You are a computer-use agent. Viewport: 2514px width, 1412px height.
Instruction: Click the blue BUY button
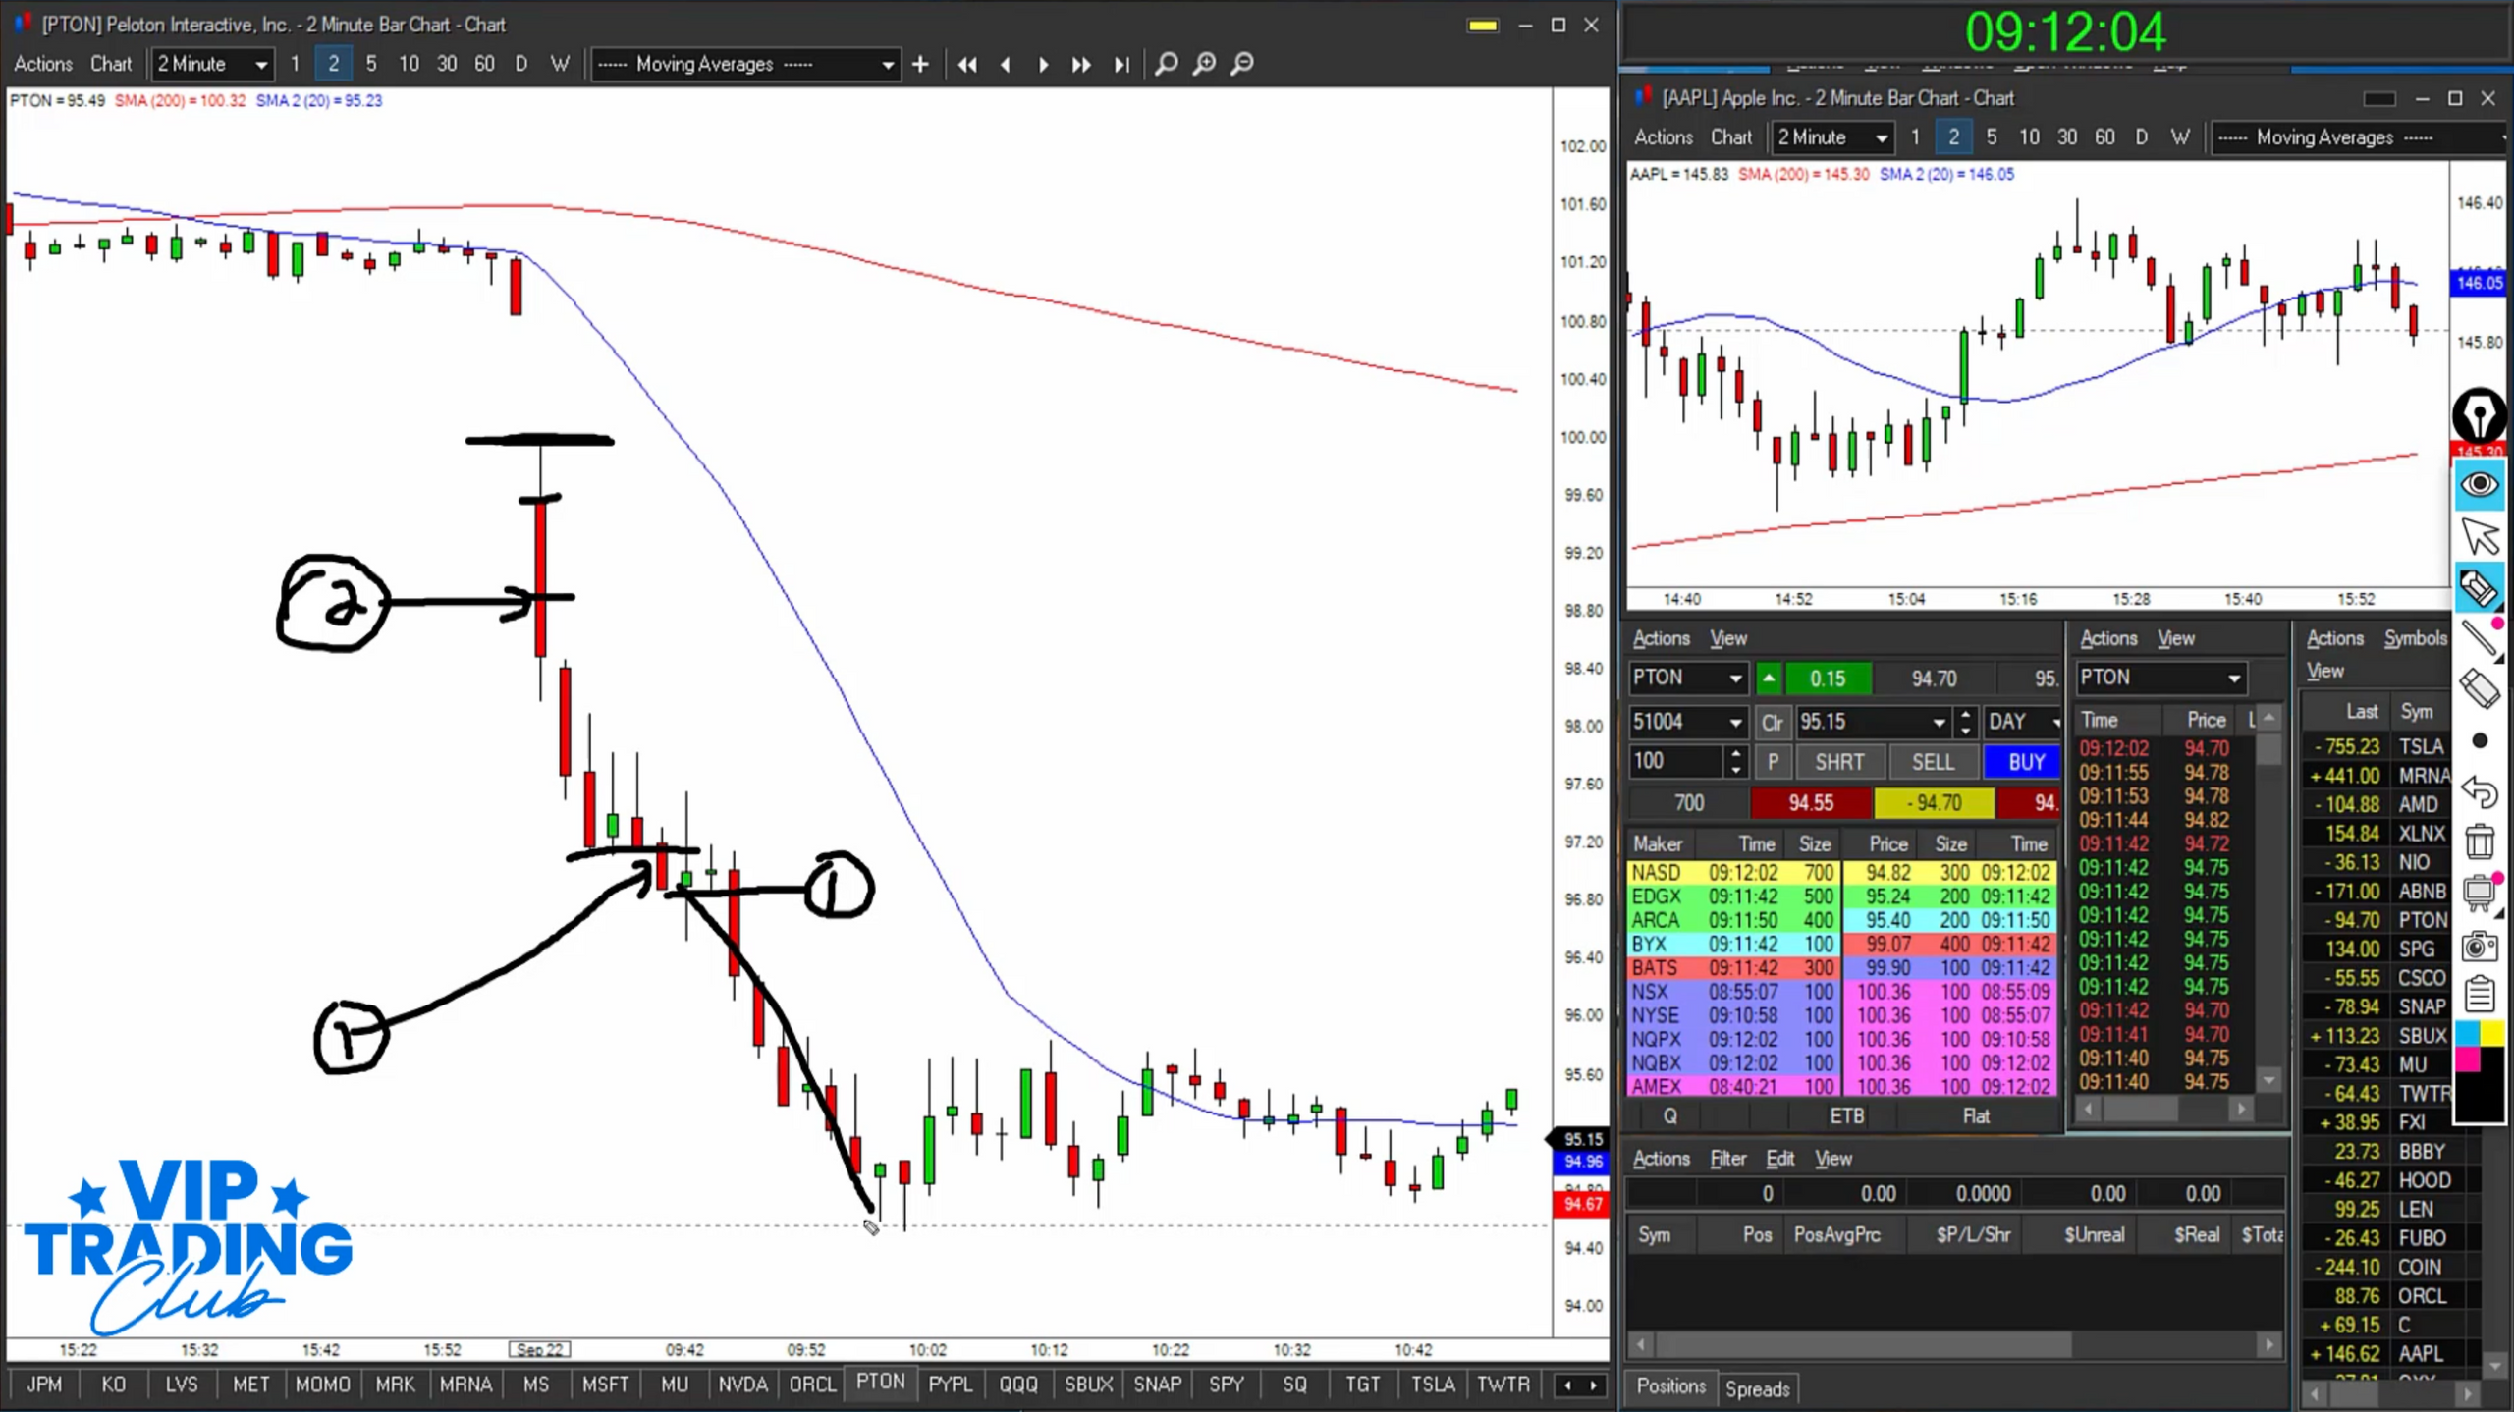2021,762
